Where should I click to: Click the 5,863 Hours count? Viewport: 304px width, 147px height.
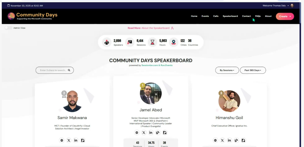click(163, 41)
